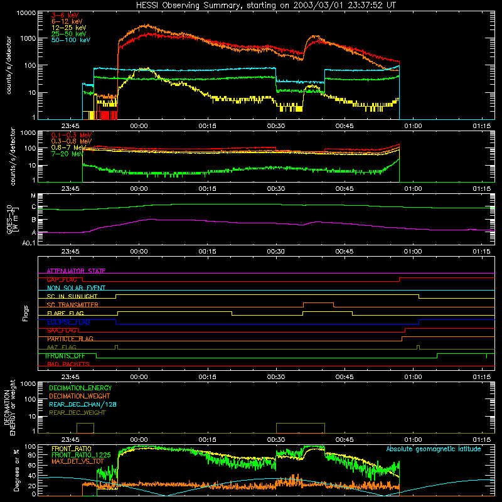The height and width of the screenshot is (502, 502).
Task: Click the 7-20 MeV legend label
Action: (67, 154)
